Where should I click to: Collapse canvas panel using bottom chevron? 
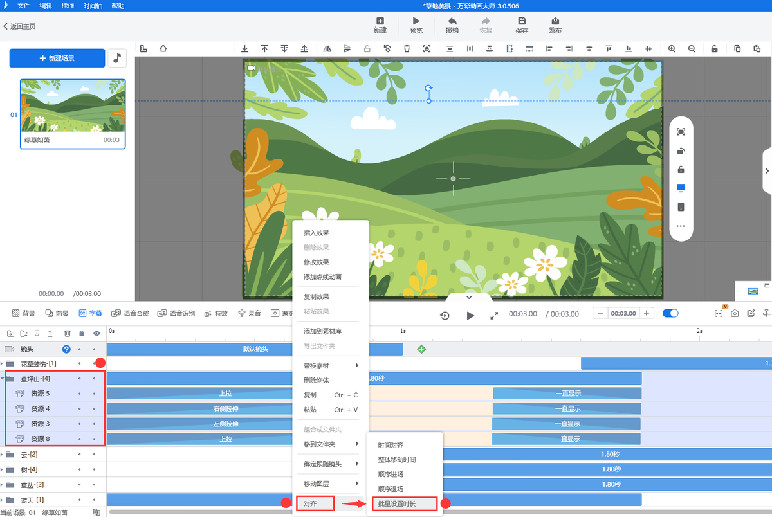[x=469, y=297]
